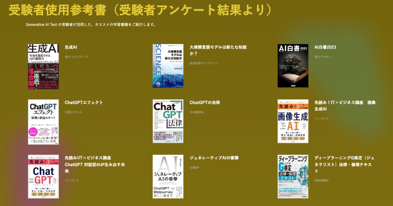Viewport: 393px width, 206px height.
Task: Click the ジェネレーティブAIの衝撃 book cover
Action: (x=168, y=176)
